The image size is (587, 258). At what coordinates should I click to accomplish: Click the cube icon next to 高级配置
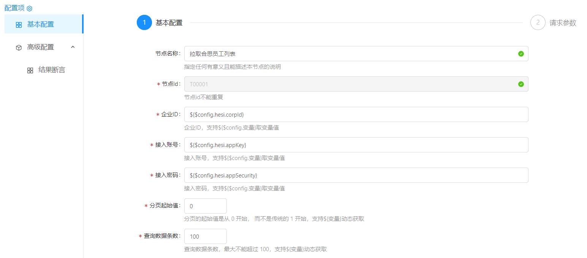[19, 47]
